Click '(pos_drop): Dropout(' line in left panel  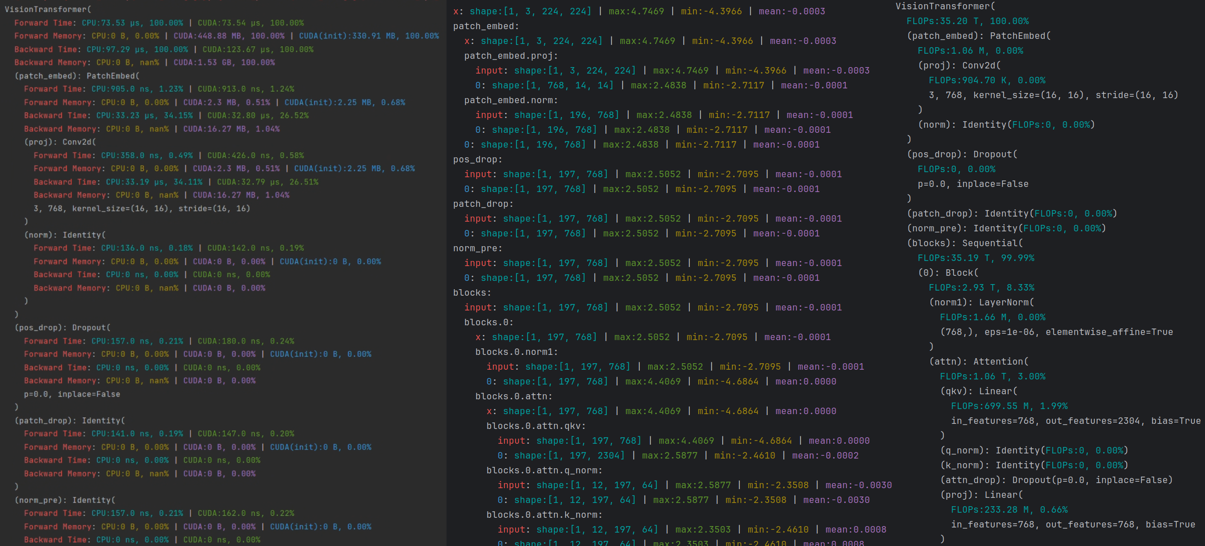[x=62, y=328]
